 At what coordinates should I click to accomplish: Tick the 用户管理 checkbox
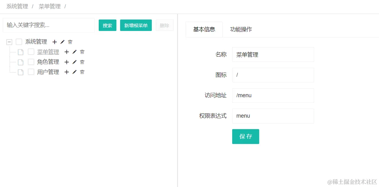[x=31, y=72]
